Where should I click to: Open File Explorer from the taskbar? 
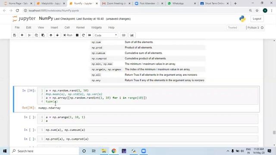[104, 151]
